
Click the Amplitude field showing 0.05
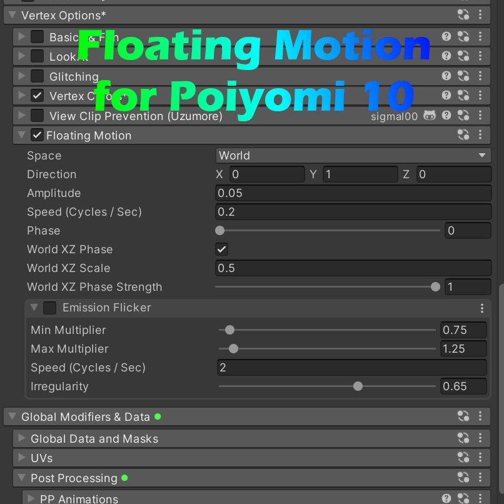click(x=353, y=193)
